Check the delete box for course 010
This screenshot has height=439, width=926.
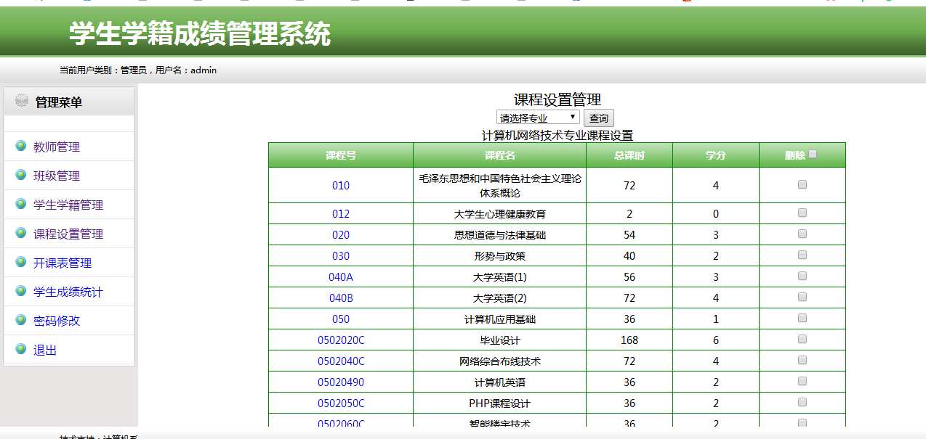coord(802,184)
